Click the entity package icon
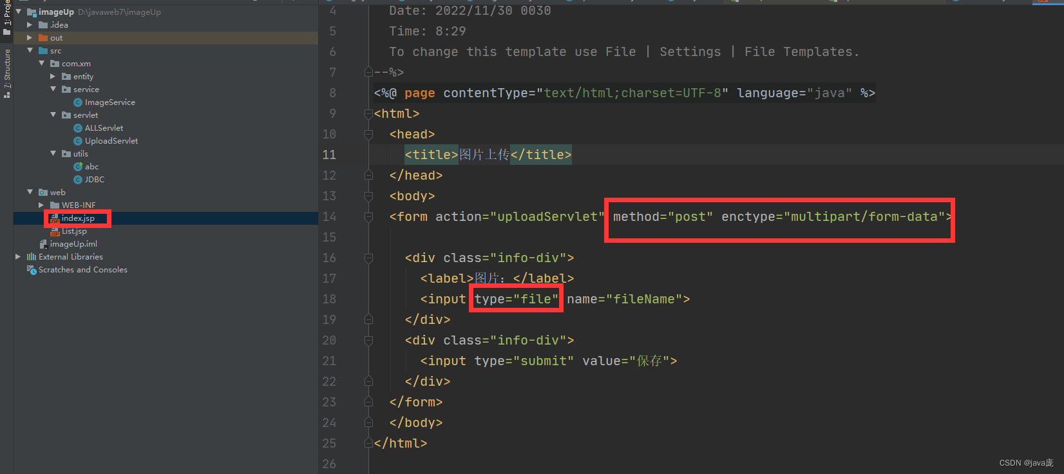The height and width of the screenshot is (474, 1064). tap(66, 77)
